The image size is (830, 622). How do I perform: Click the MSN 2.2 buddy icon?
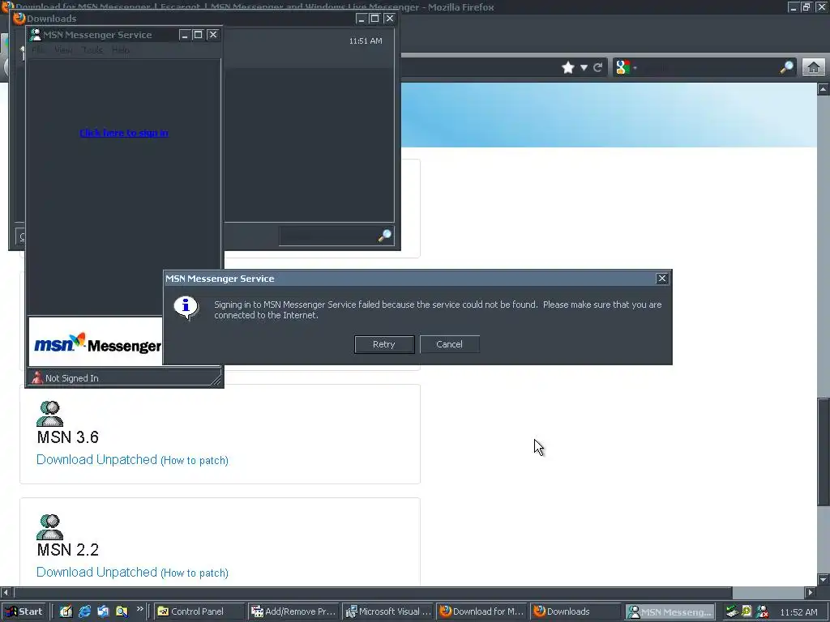tap(49, 526)
